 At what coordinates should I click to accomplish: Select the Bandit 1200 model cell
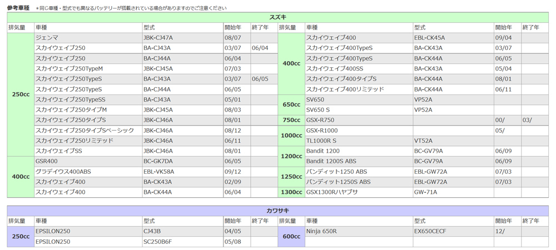[359, 151]
